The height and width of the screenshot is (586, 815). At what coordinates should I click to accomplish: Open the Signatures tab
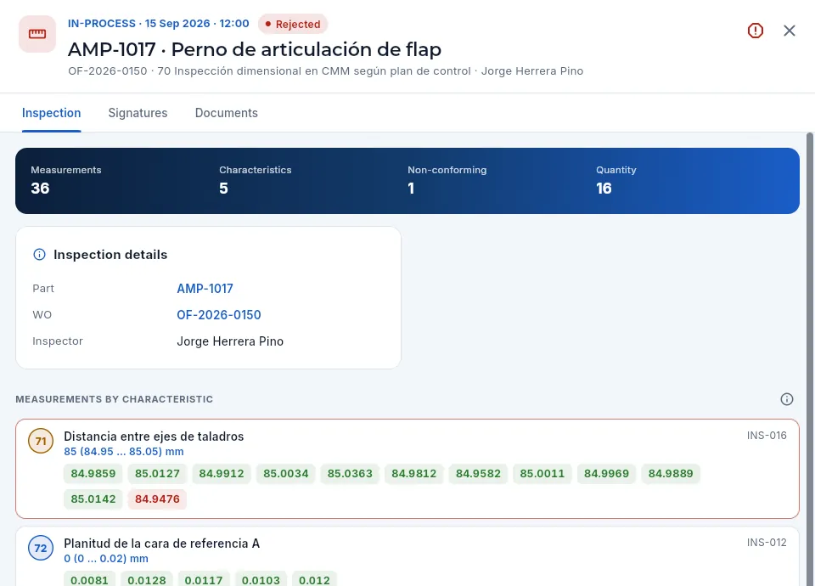tap(138, 113)
